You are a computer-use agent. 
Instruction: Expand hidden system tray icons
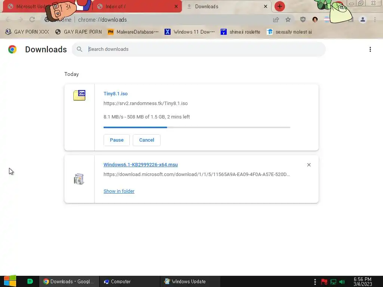point(315,282)
